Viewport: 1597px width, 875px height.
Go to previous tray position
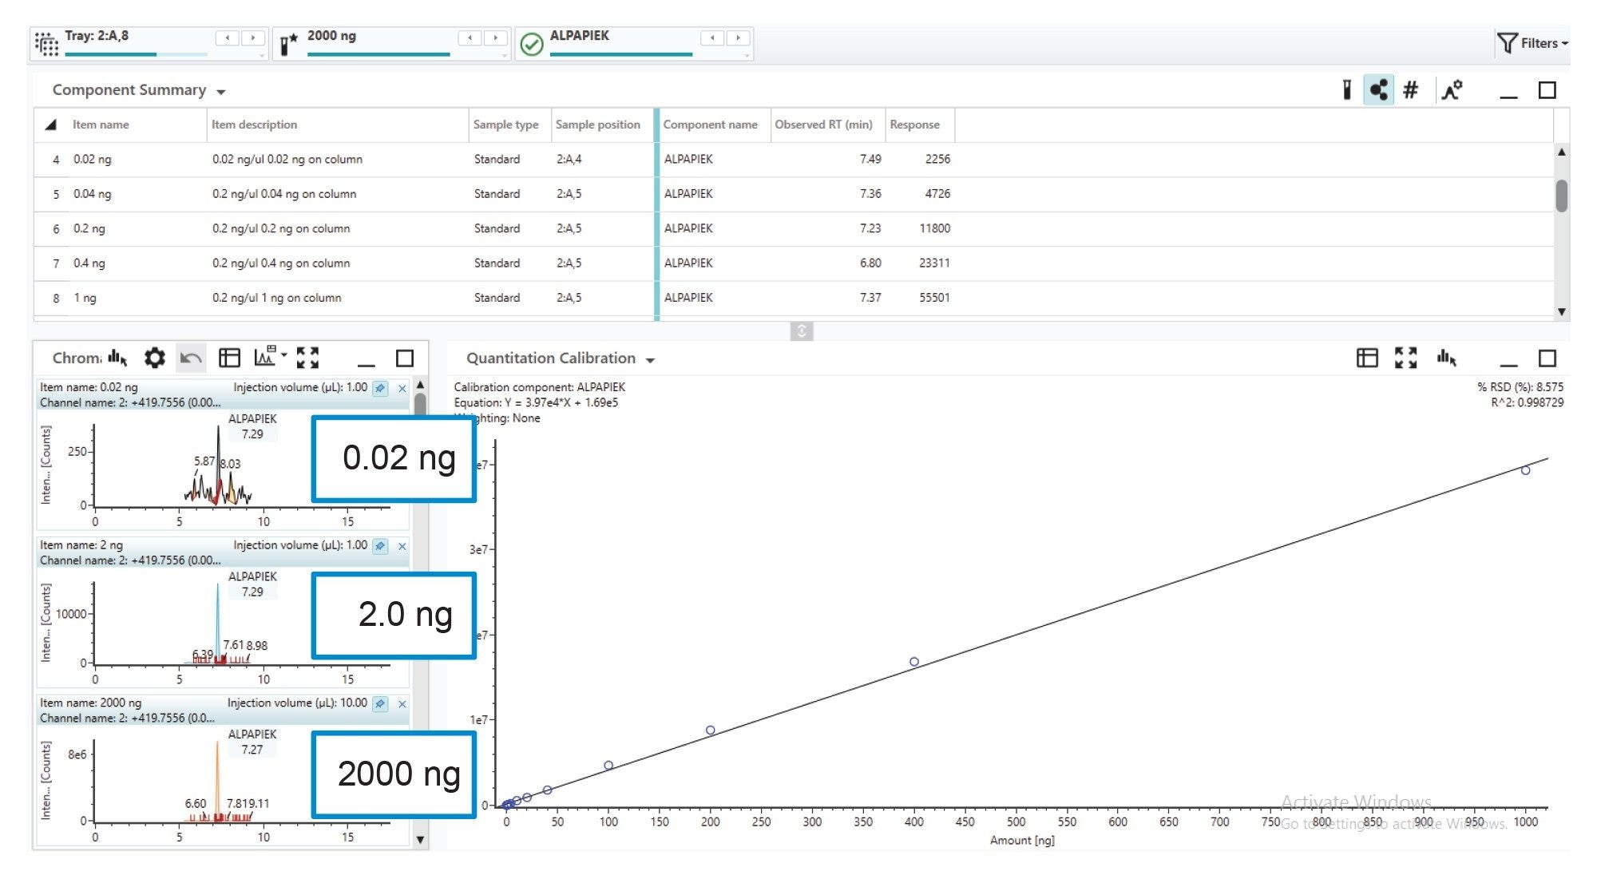228,38
